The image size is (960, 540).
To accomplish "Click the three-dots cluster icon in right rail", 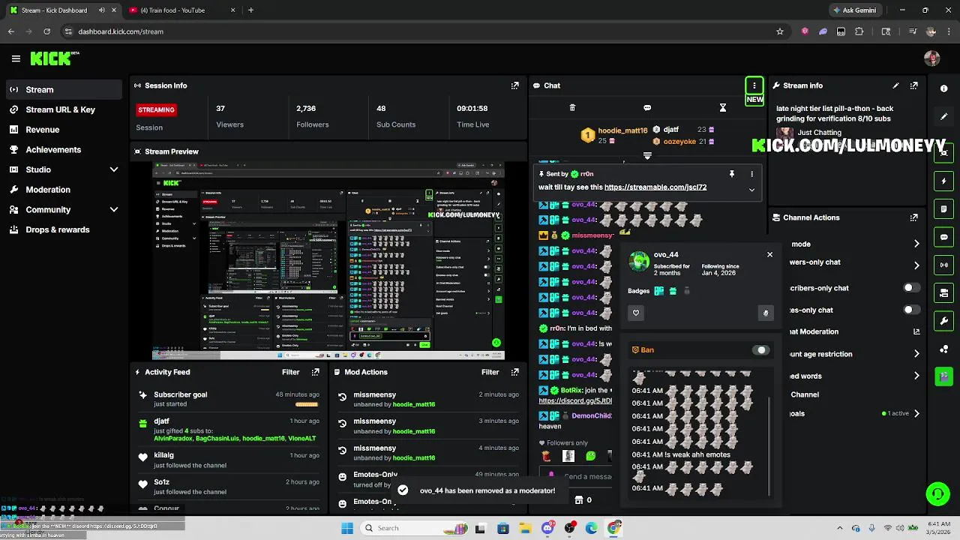I will pyautogui.click(x=943, y=349).
